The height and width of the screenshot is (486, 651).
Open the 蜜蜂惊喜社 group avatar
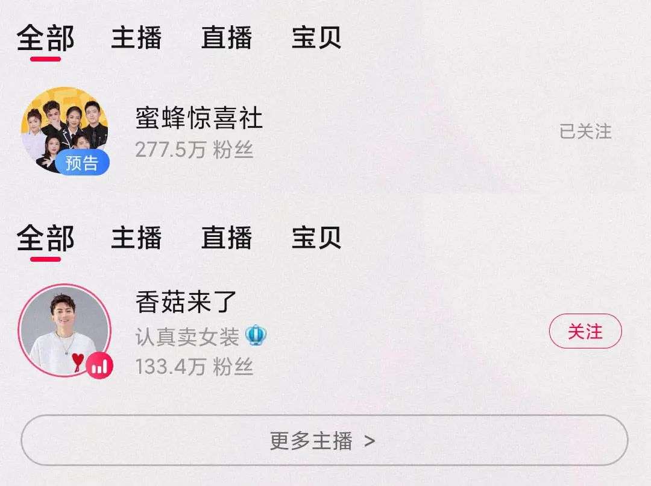tap(64, 130)
